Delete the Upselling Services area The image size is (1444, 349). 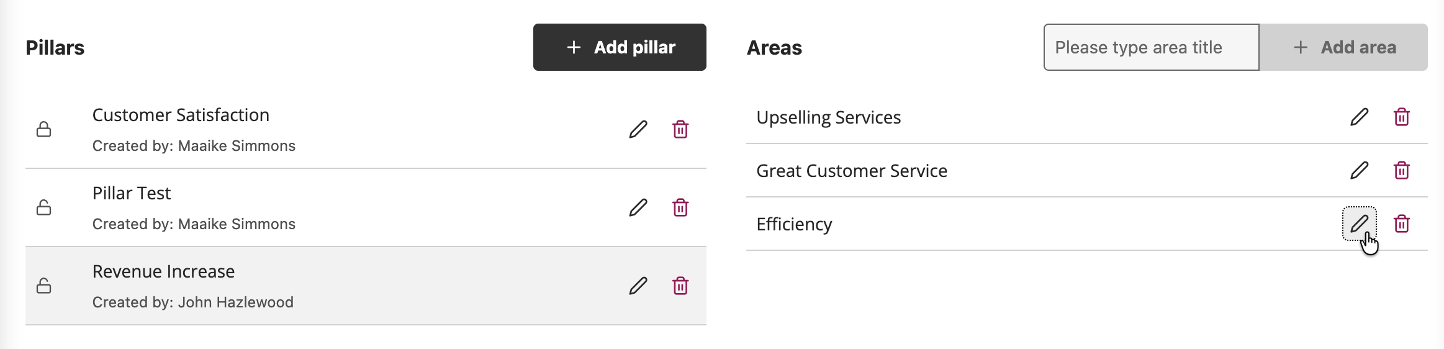pos(1401,117)
